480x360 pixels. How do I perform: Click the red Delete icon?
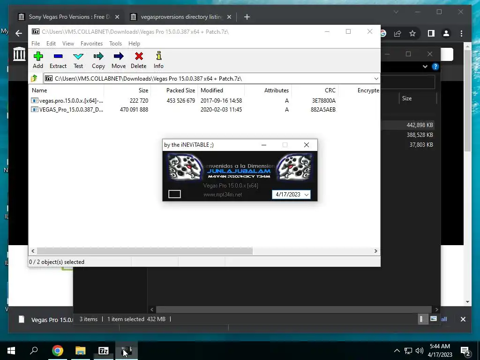(x=139, y=60)
